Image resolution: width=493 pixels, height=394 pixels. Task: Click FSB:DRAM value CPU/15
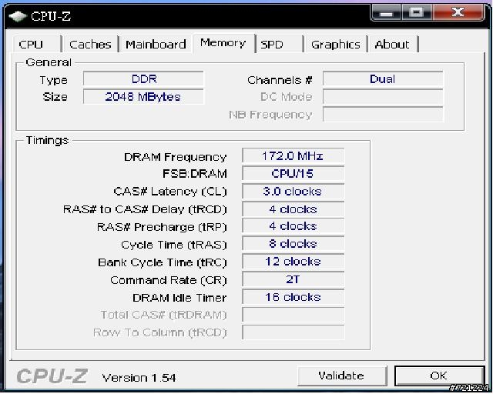point(293,173)
